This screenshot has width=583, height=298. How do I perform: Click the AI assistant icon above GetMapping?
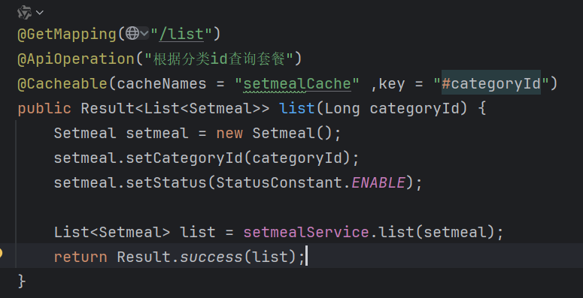[25, 13]
